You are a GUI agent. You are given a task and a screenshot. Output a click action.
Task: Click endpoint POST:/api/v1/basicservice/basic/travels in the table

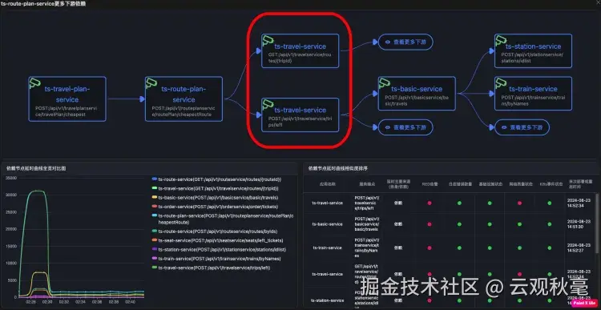pyautogui.click(x=367, y=224)
